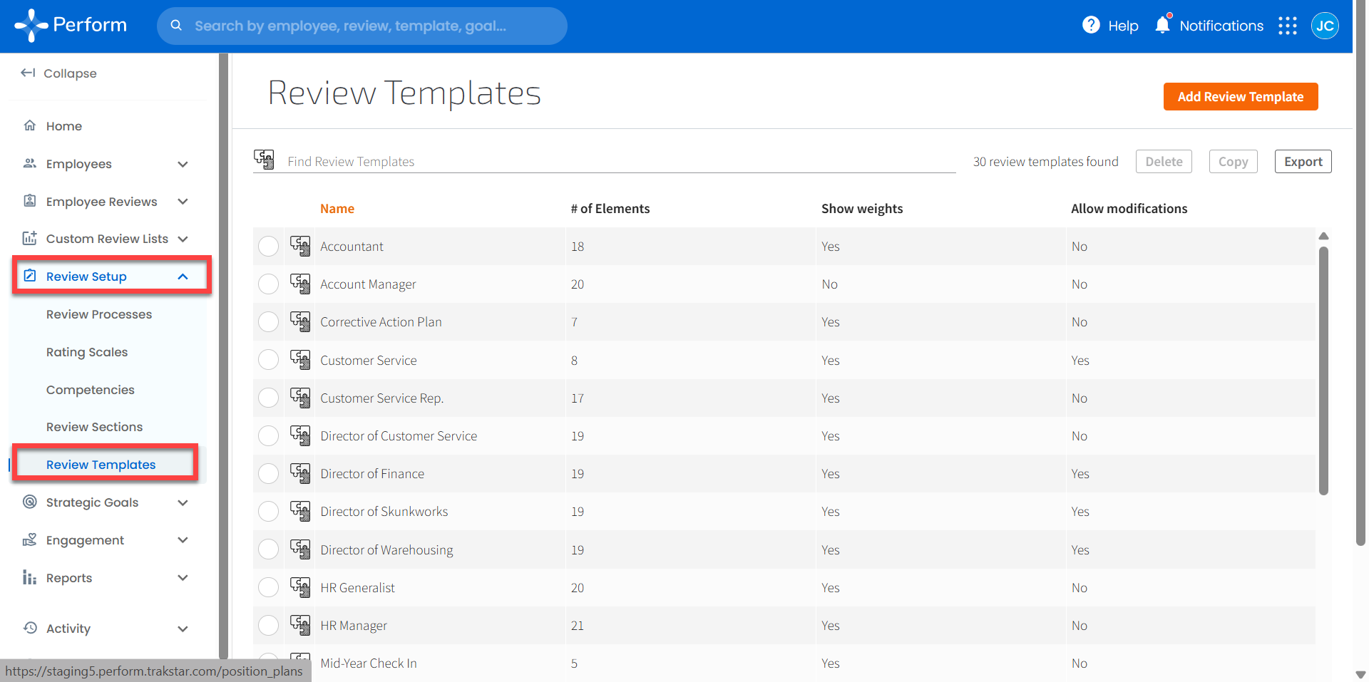Viewport: 1369px width, 682px height.
Task: Open the Help question mark icon
Action: click(x=1091, y=26)
